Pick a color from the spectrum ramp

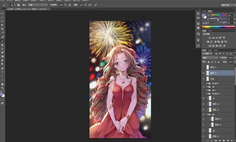click(x=218, y=27)
